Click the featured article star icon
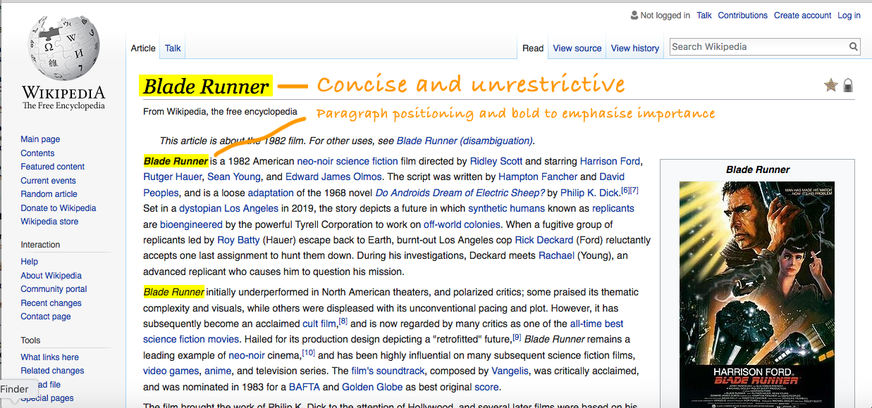 coord(831,85)
